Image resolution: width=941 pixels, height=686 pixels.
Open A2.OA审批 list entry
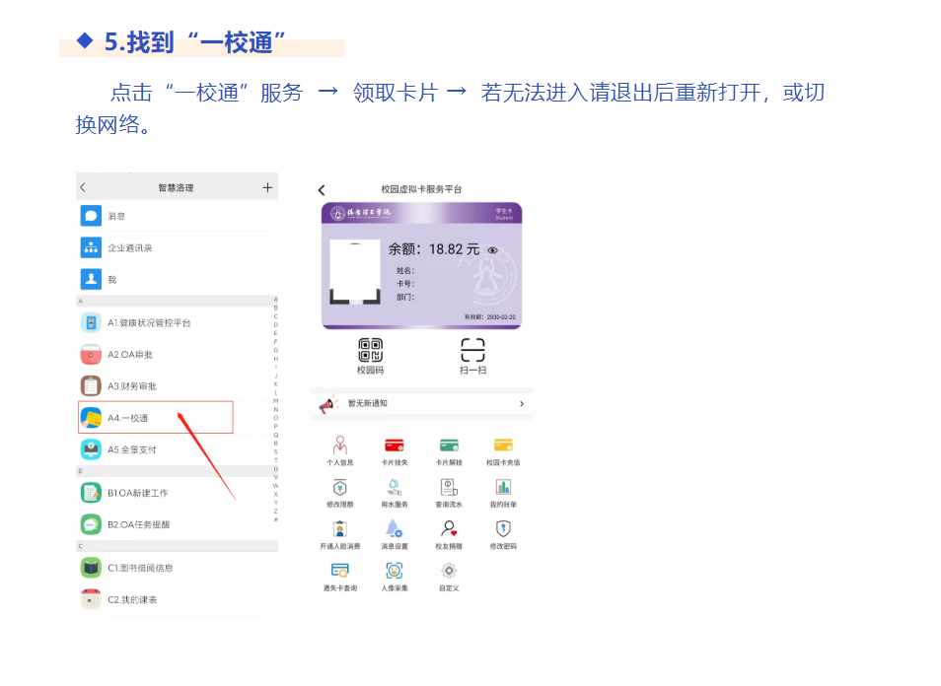[130, 355]
